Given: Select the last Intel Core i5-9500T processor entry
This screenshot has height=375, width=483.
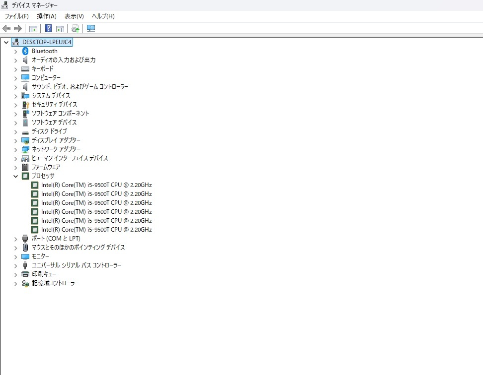Looking at the screenshot, I should (96, 230).
